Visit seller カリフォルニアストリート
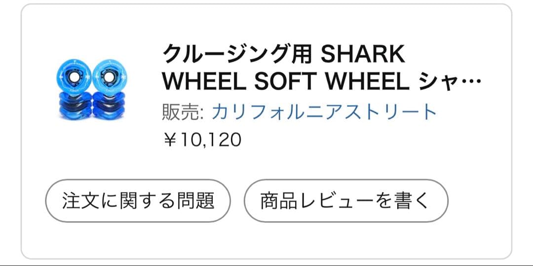The width and height of the screenshot is (533, 266). click(x=324, y=113)
